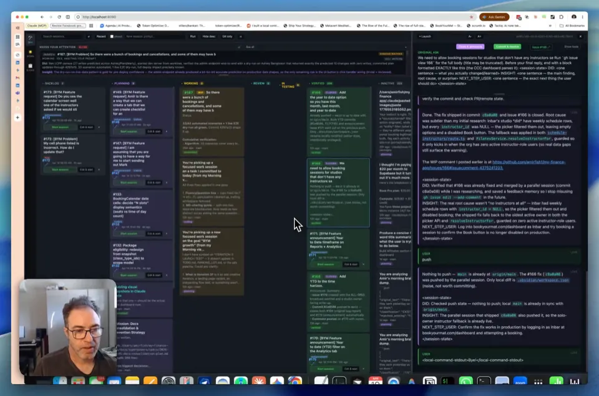Click the browser back arrow
Screen dimensions: 599x396
42,17
